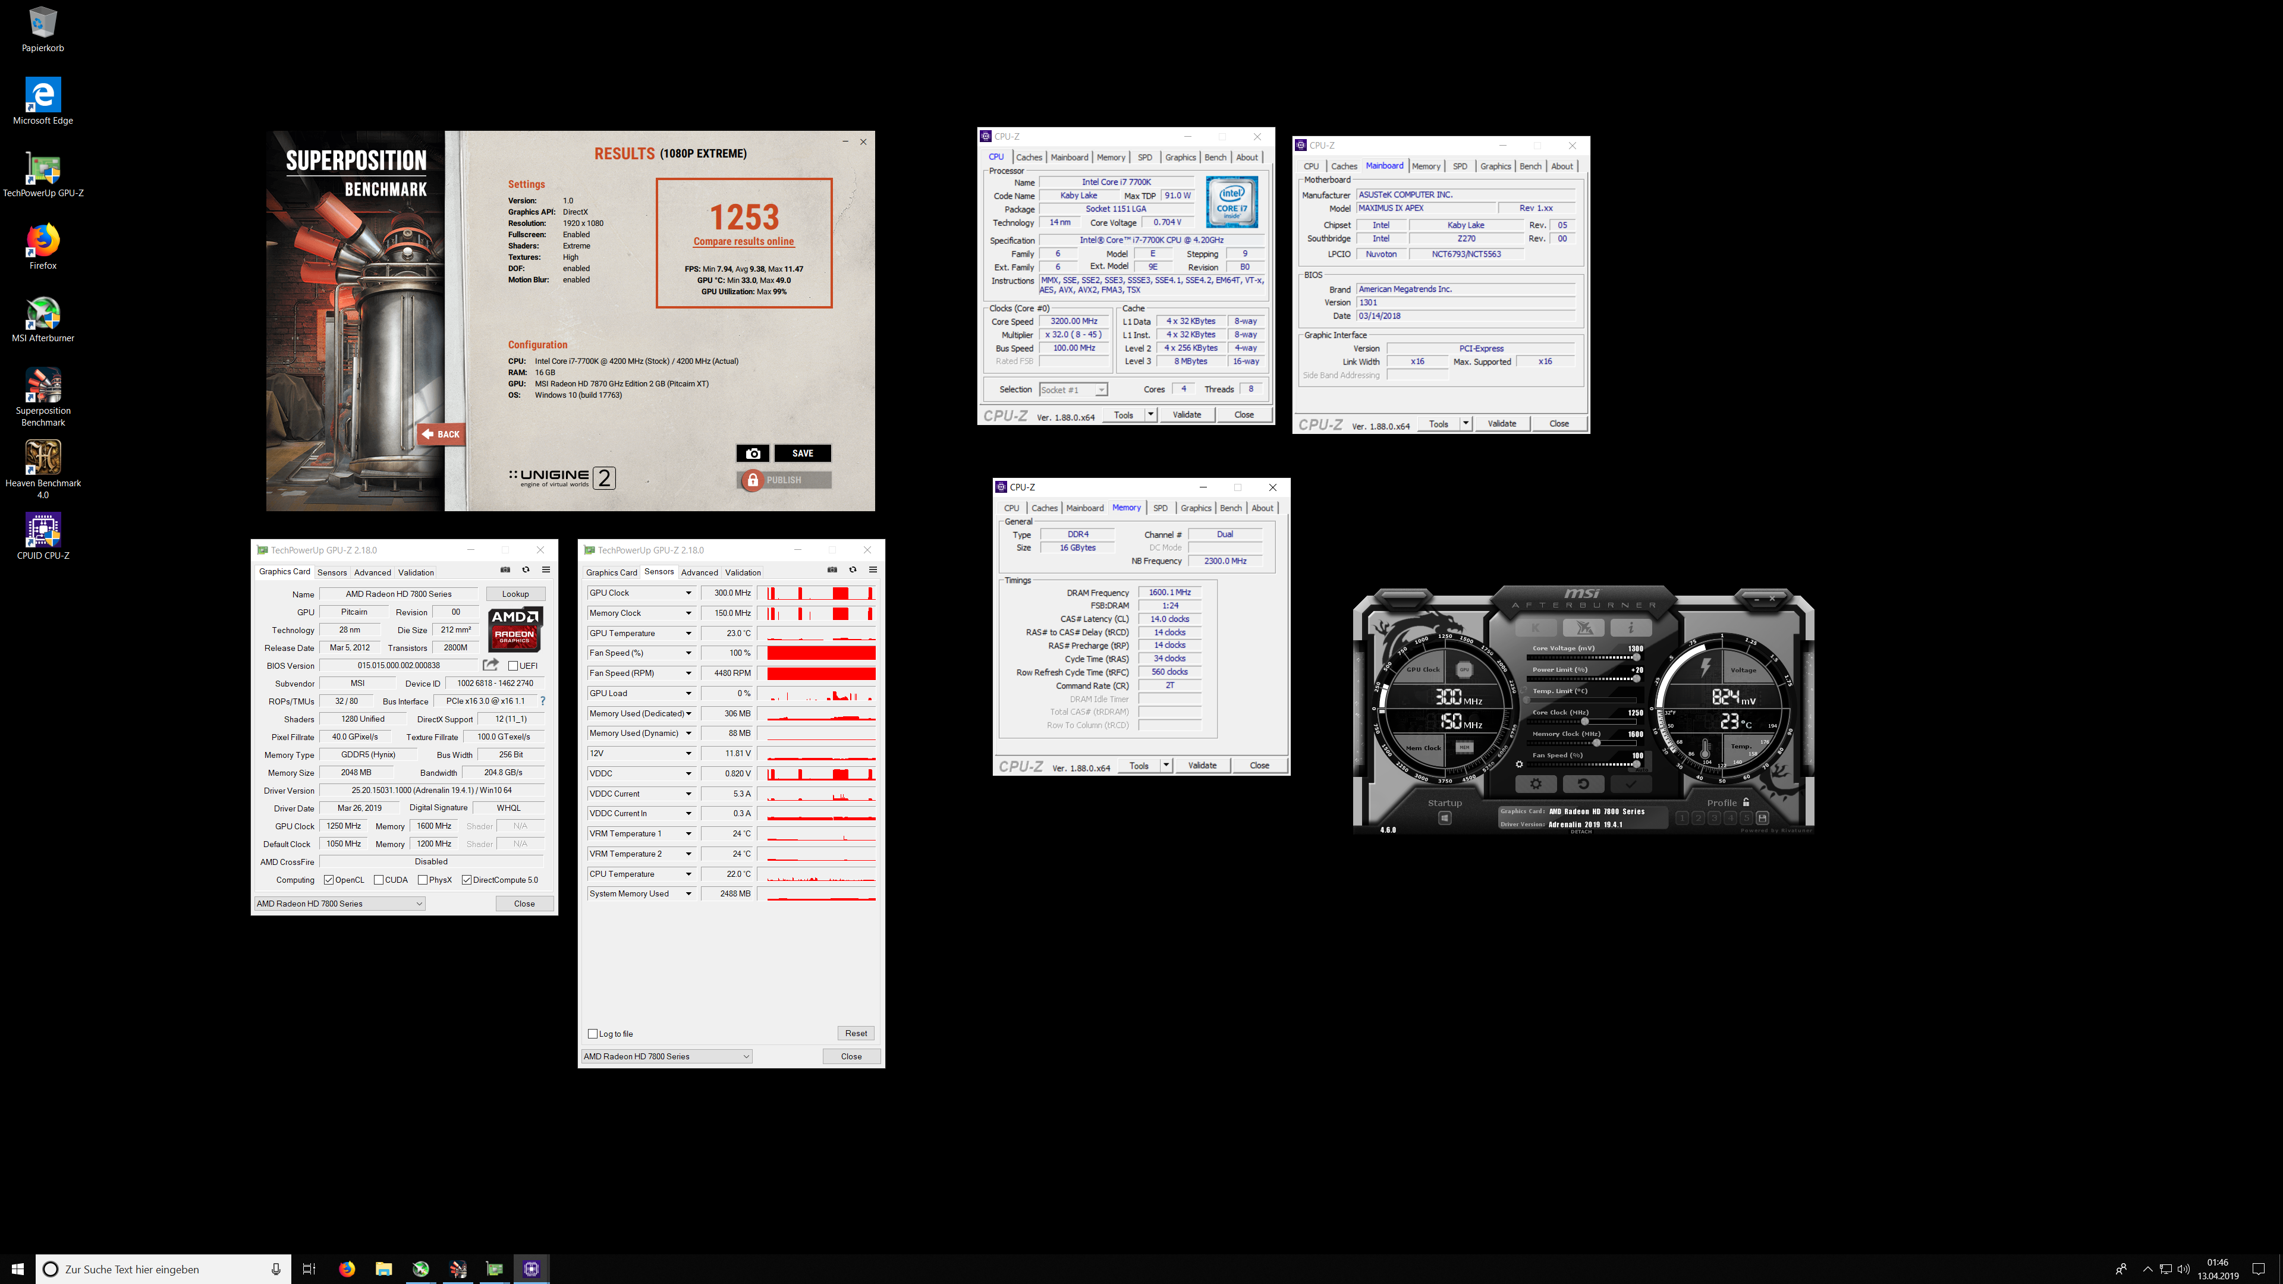
Task: Open TechPowerUp GPU-Z desktop icon
Action: click(x=43, y=175)
